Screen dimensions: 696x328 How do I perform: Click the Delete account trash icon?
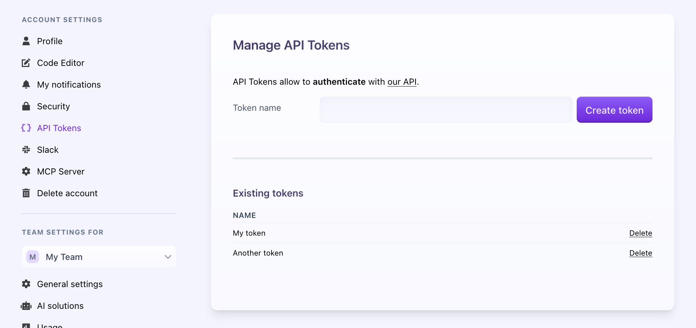[x=26, y=193]
